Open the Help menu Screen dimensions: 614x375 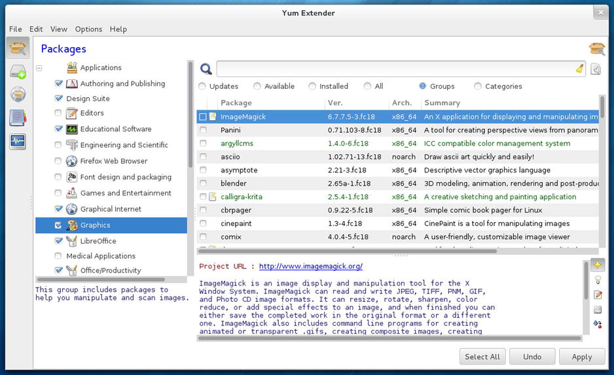(118, 29)
